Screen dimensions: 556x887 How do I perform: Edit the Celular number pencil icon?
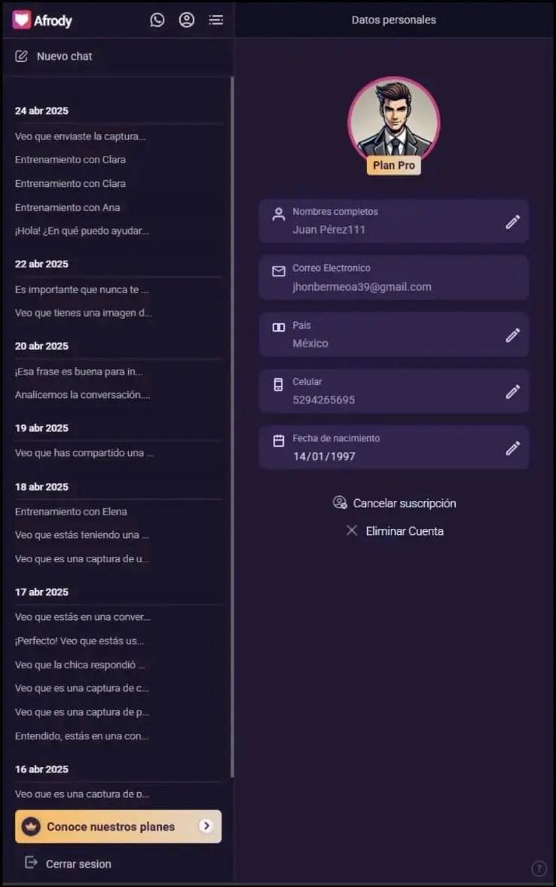(x=512, y=391)
